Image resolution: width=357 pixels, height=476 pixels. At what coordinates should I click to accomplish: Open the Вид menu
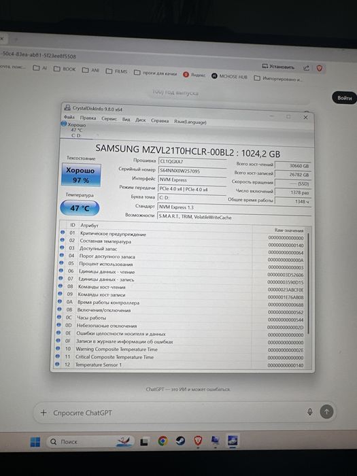[x=126, y=119]
